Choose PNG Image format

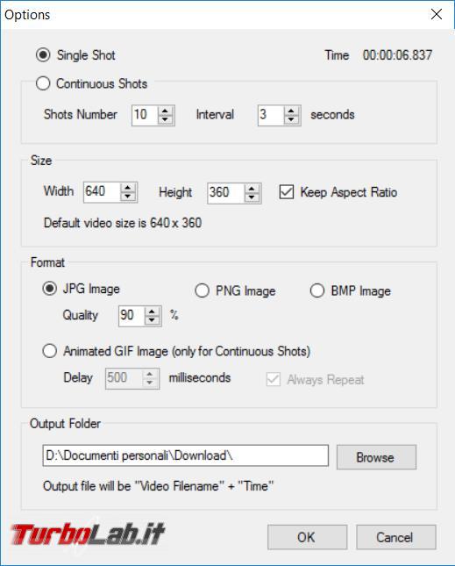[202, 290]
